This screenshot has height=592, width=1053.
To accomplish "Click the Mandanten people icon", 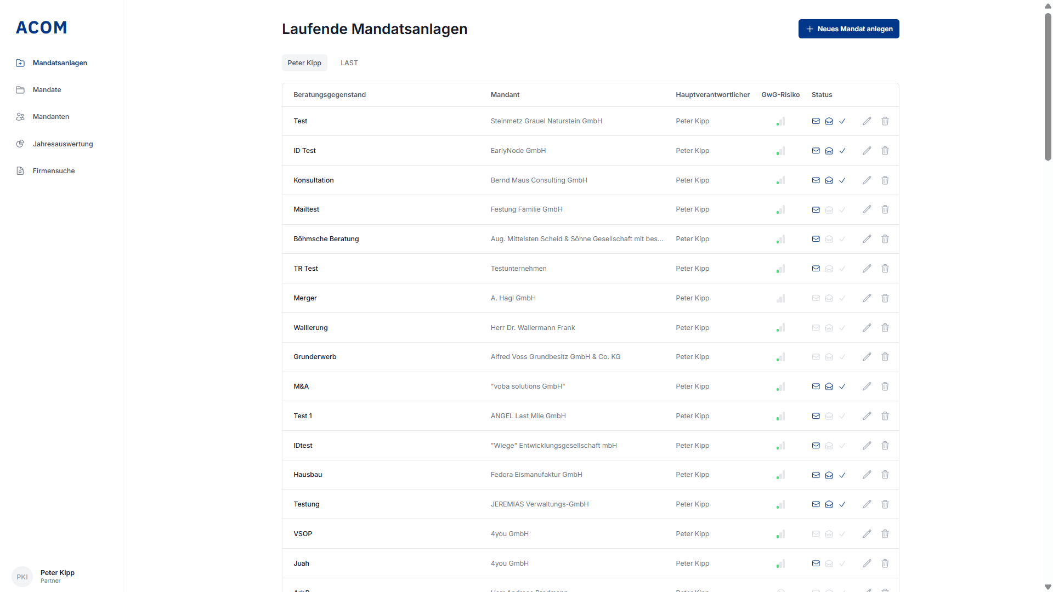I will (20, 116).
